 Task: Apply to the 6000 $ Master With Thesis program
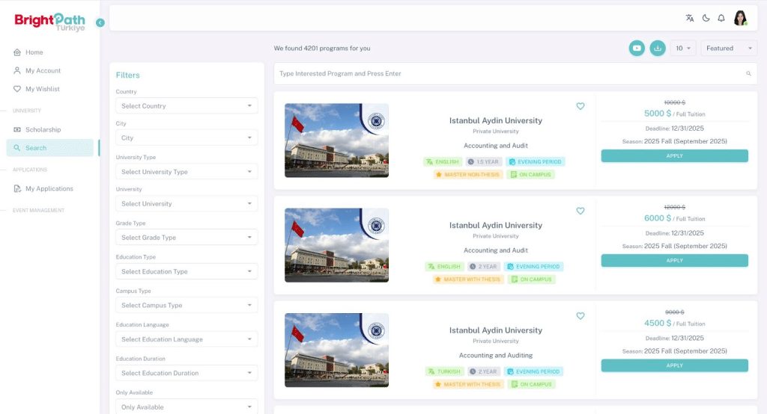[674, 261]
